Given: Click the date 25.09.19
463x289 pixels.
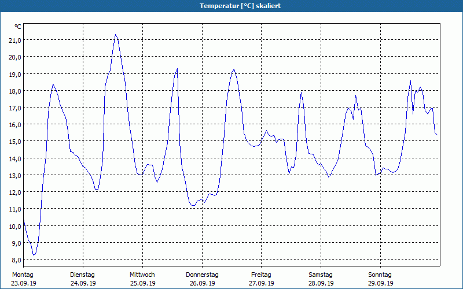Looking at the screenshot, I should coord(143,283).
